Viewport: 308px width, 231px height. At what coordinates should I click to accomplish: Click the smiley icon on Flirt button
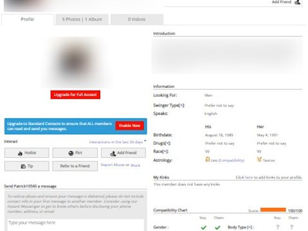71,153
